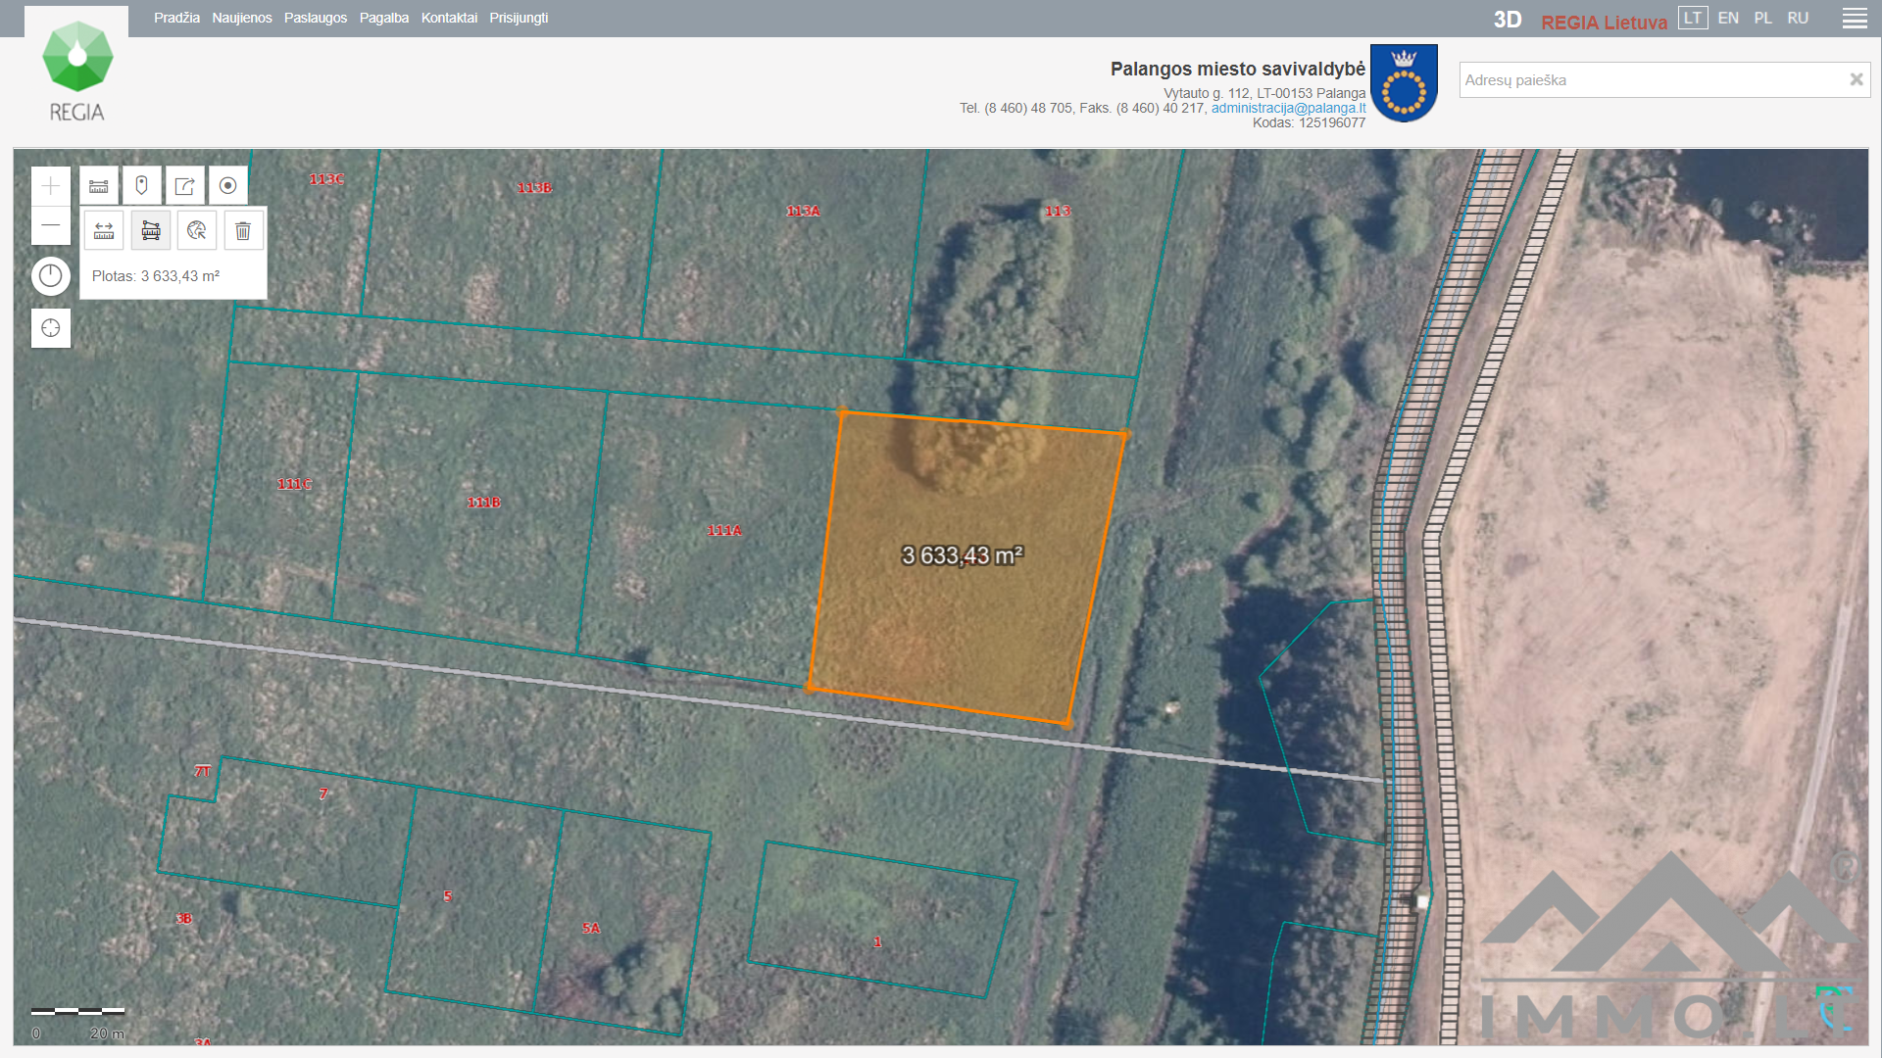Click the Plotas: 3 633,43 m² result text

[156, 276]
